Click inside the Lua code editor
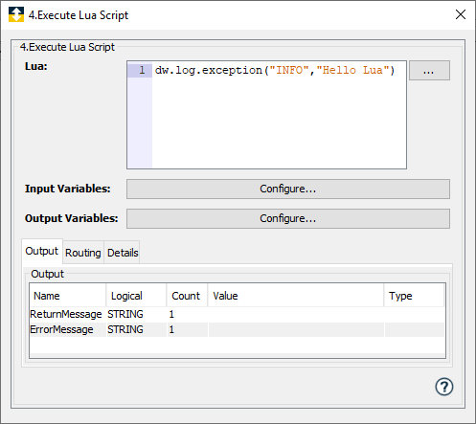Viewport: 476px width, 424px height. (279, 122)
